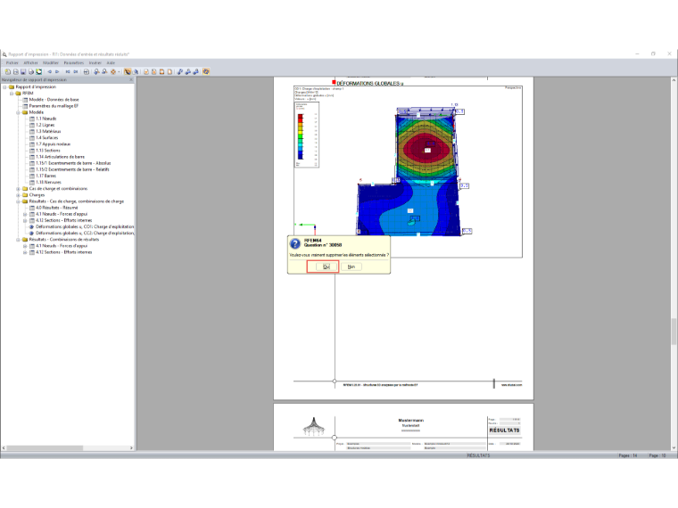The image size is (678, 508).
Task: Click the highlighted selection mode toolbar icon
Action: 127,71
